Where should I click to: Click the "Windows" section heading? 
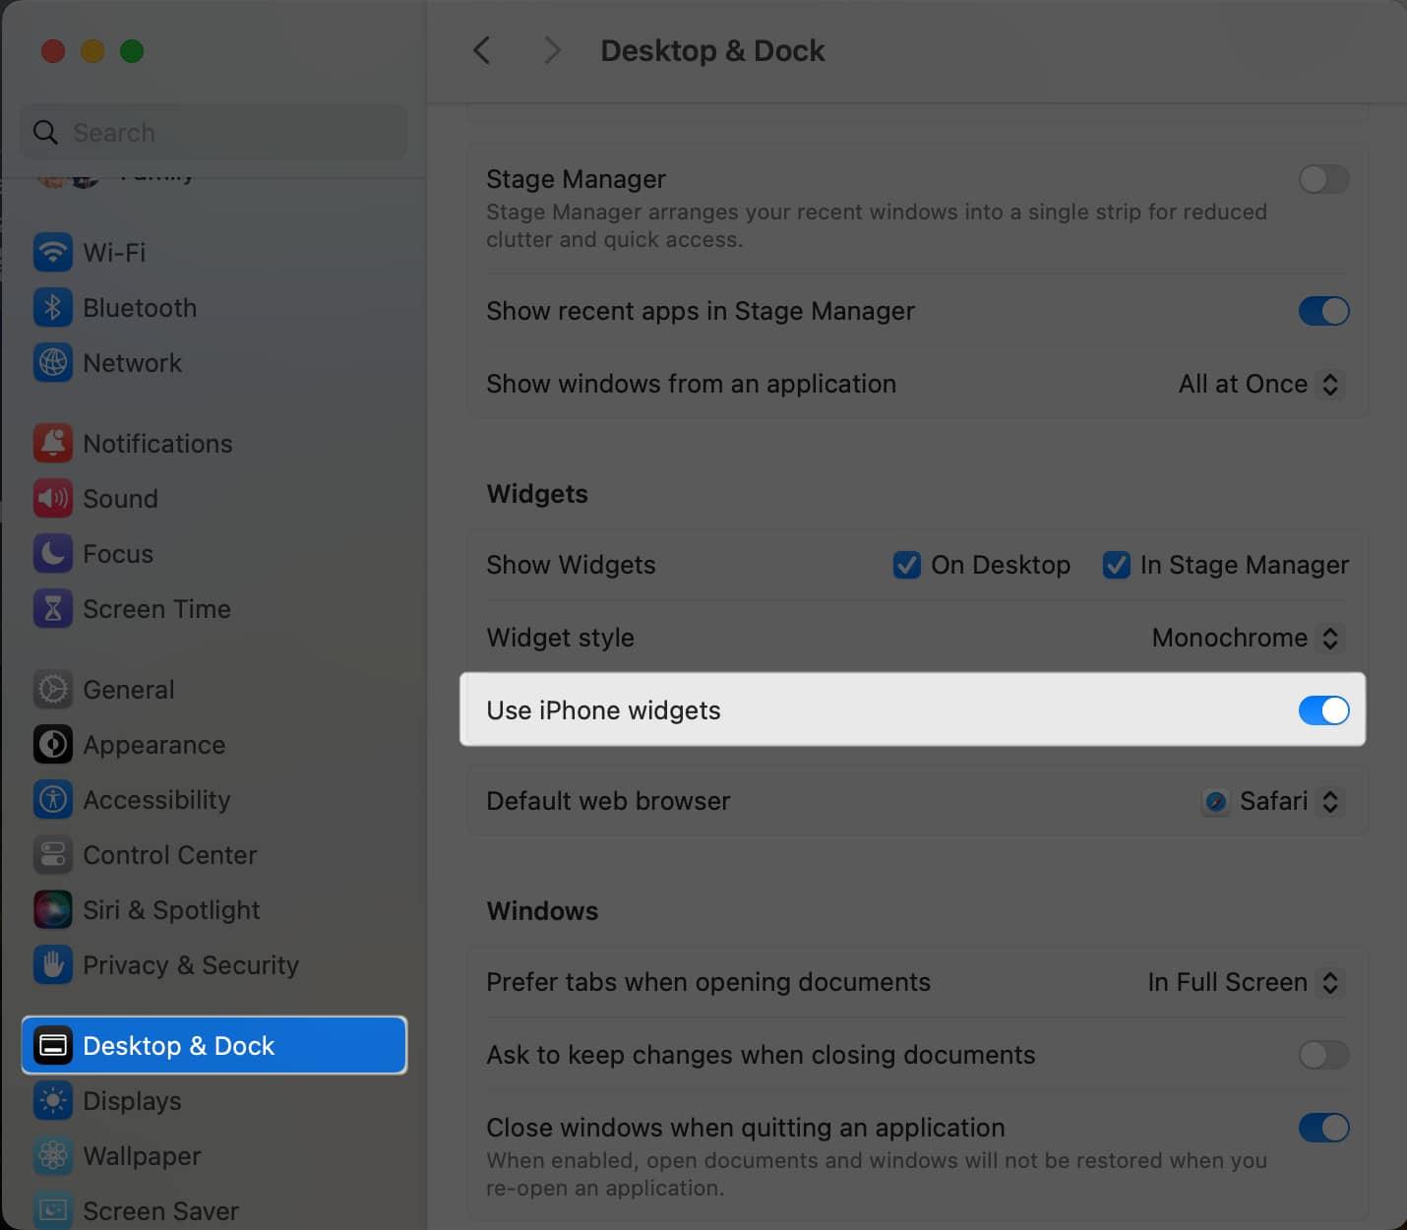pos(542,911)
